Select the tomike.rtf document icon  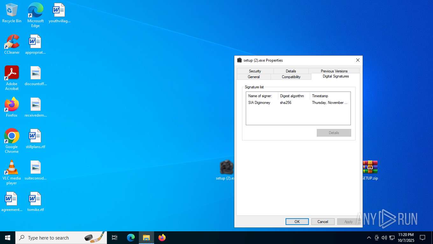tap(36, 201)
